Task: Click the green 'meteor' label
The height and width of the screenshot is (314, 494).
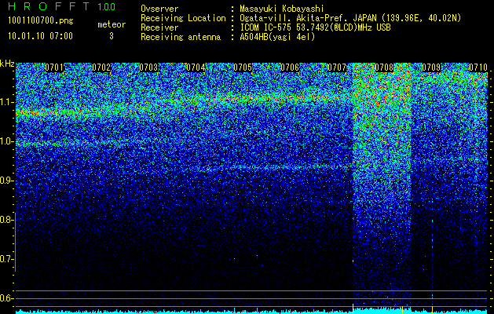Action: click(112, 24)
